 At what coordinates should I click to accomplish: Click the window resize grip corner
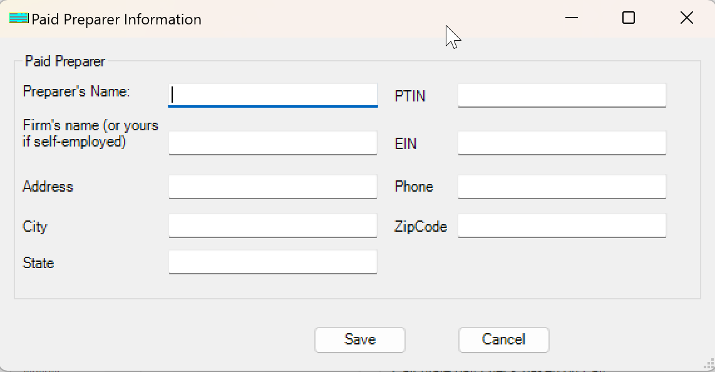(709, 365)
